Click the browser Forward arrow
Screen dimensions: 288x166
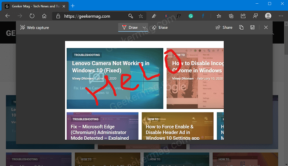click(20, 16)
